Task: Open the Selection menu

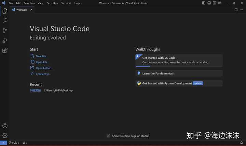Action: 29,3
